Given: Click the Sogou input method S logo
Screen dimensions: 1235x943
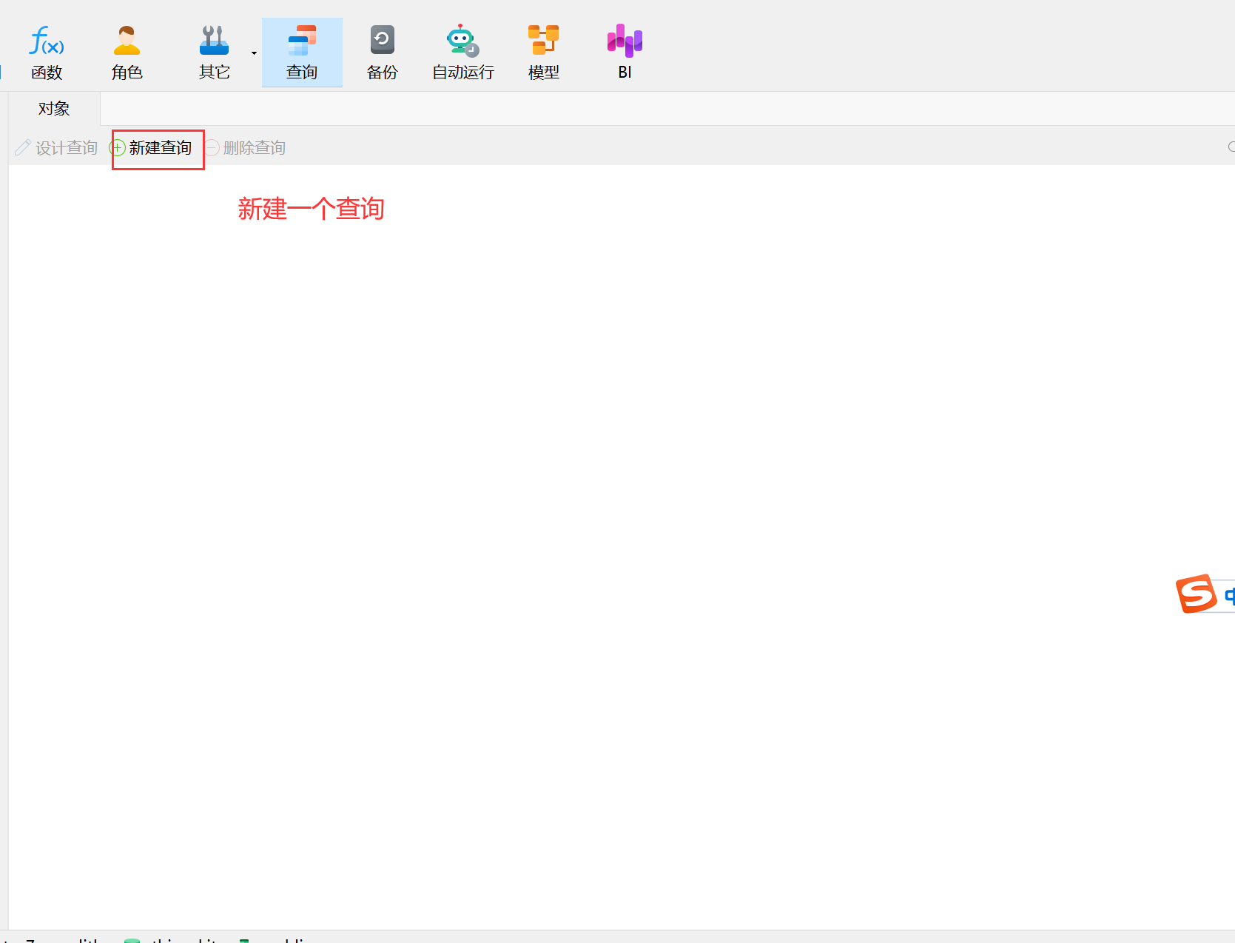Looking at the screenshot, I should [1195, 594].
